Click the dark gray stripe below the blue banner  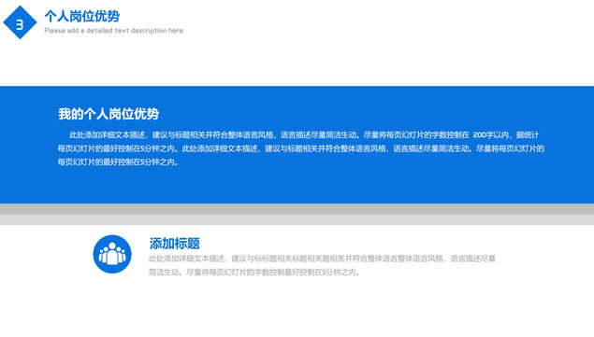[x=297, y=209]
